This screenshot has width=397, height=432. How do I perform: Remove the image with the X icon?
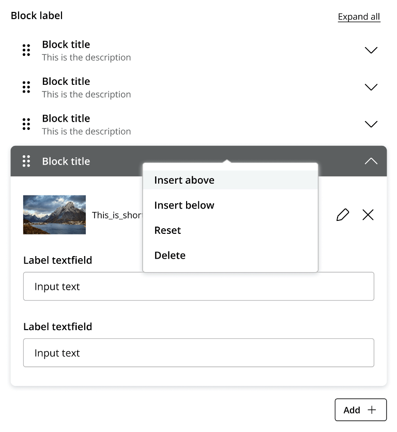(x=368, y=215)
